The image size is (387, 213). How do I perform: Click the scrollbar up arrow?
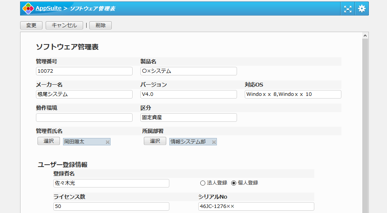click(x=365, y=36)
